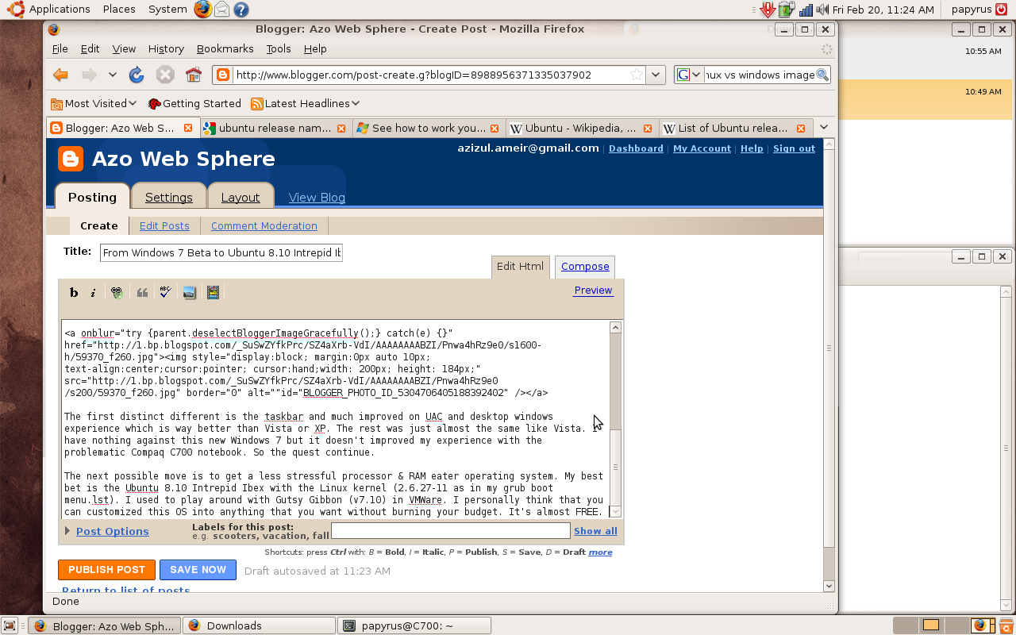Reload the current page in Firefox

(137, 75)
